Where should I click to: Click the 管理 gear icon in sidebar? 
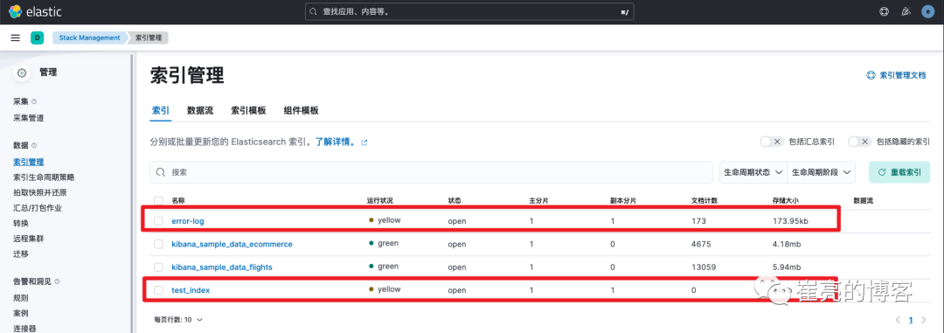click(22, 73)
